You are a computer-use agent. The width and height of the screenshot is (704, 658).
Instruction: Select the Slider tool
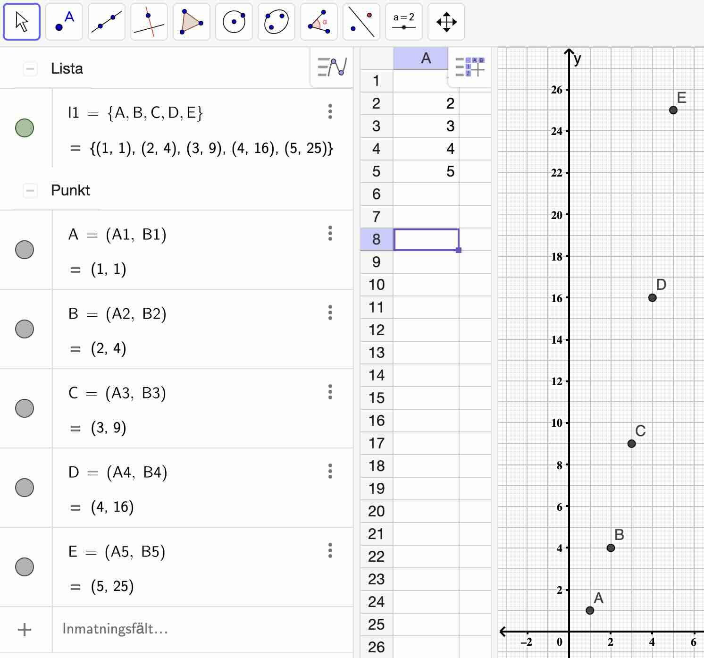(403, 21)
